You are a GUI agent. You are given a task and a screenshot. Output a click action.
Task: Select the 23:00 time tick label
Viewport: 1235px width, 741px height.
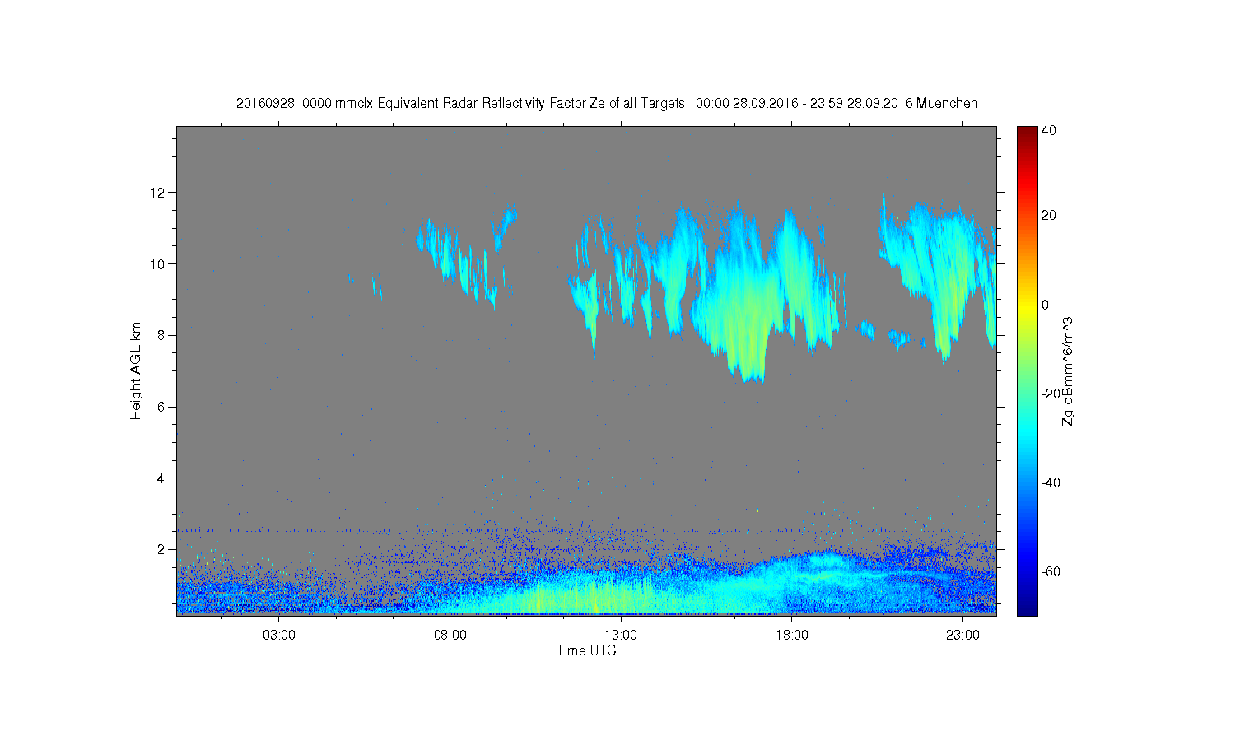[x=962, y=636]
